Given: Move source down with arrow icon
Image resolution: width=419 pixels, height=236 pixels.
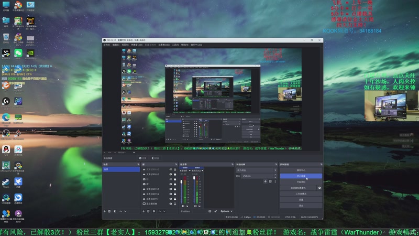Looking at the screenshot, I should pyautogui.click(x=164, y=211).
